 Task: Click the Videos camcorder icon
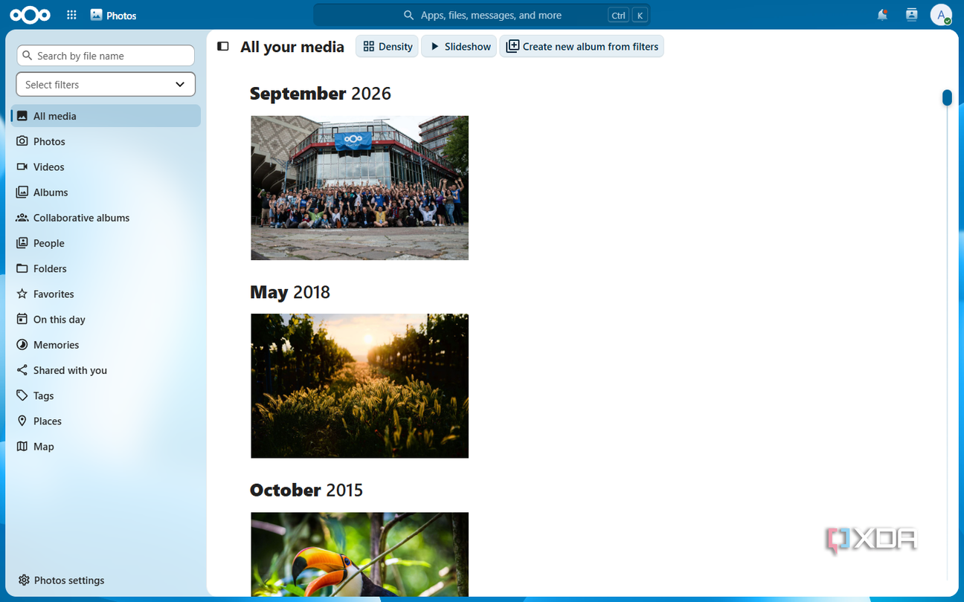22,166
